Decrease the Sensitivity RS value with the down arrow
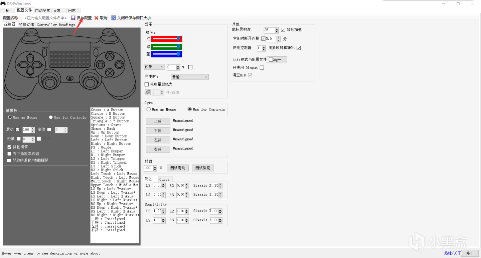This screenshot has width=481, height=258. [187, 222]
